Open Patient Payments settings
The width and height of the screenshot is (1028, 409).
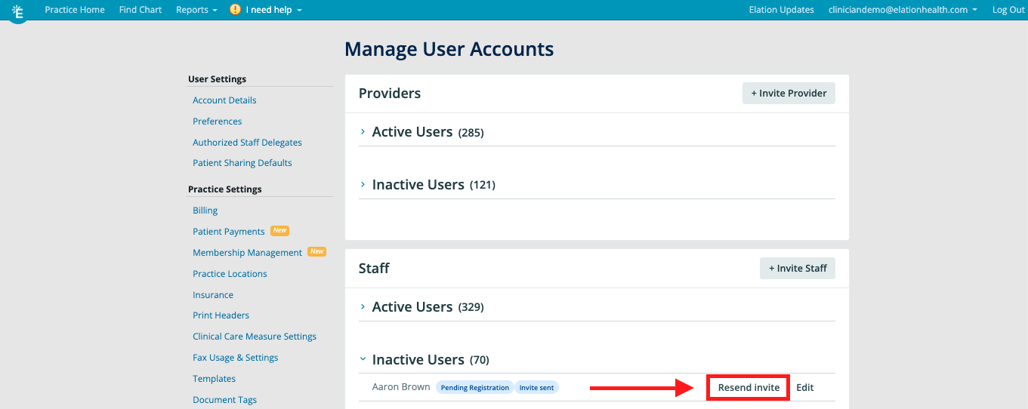(229, 232)
